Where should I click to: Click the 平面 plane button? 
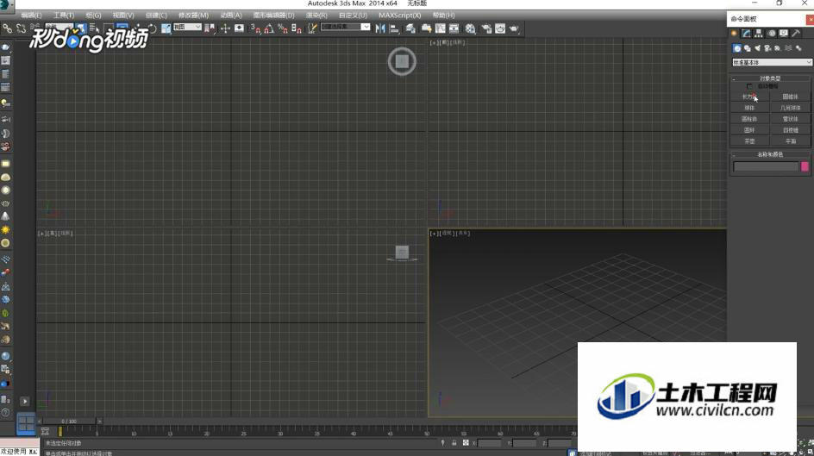(790, 141)
